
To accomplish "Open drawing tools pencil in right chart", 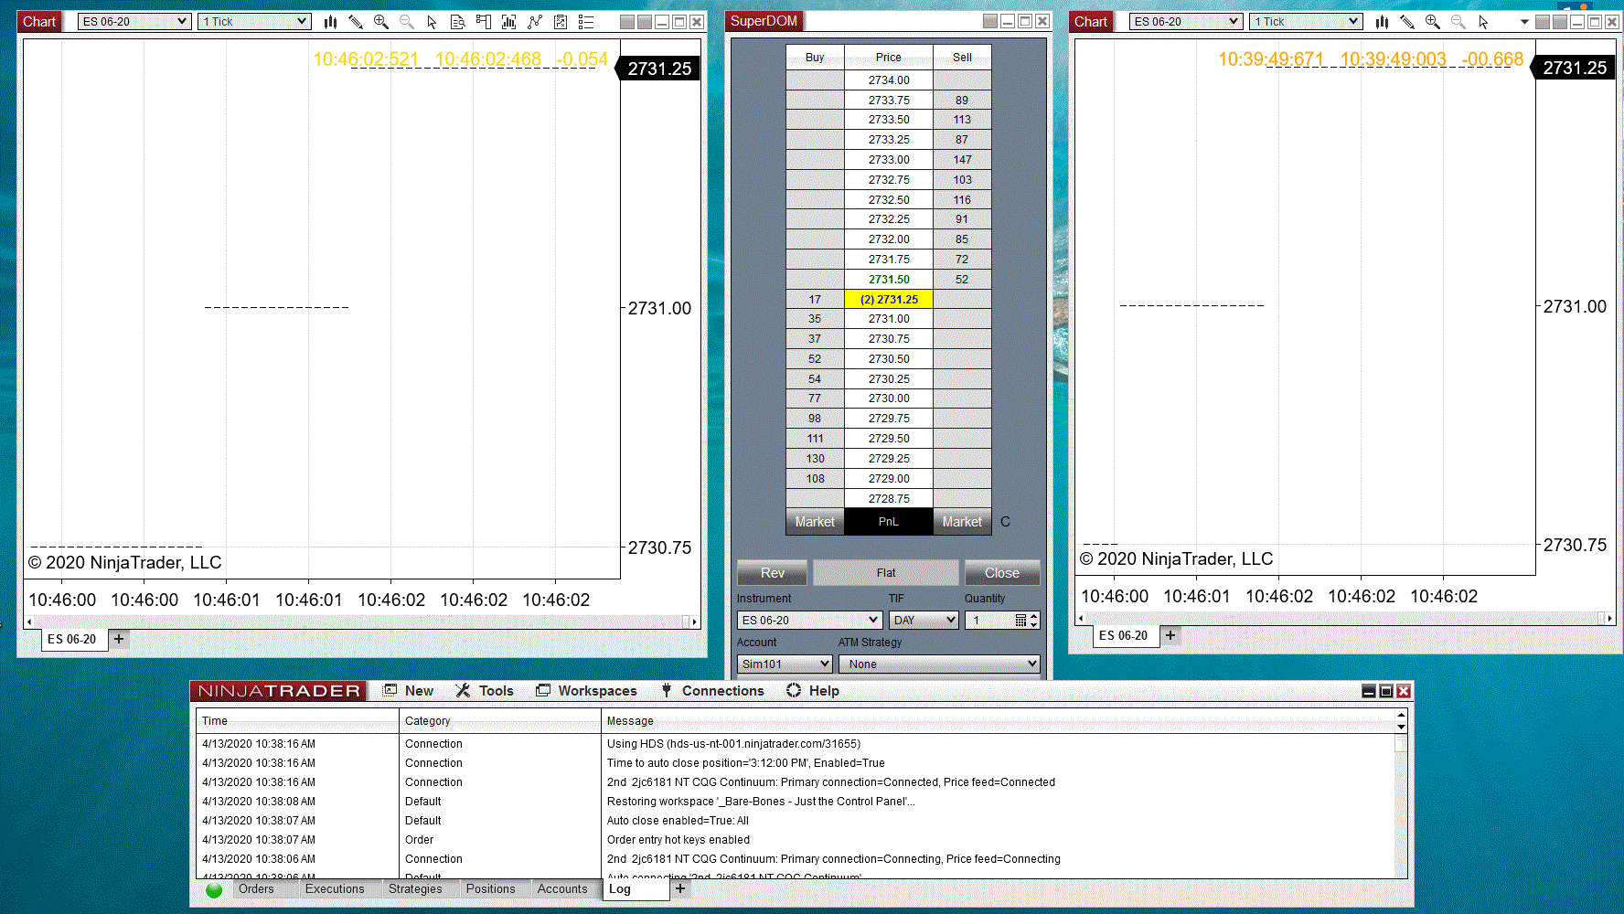I will tap(1407, 22).
